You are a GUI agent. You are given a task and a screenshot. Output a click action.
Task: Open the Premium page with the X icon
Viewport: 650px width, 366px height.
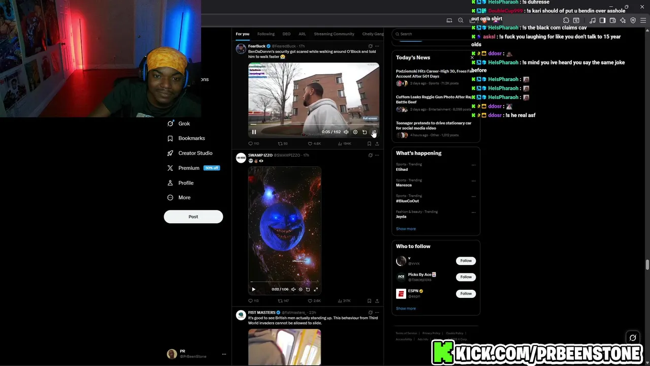[193, 168]
